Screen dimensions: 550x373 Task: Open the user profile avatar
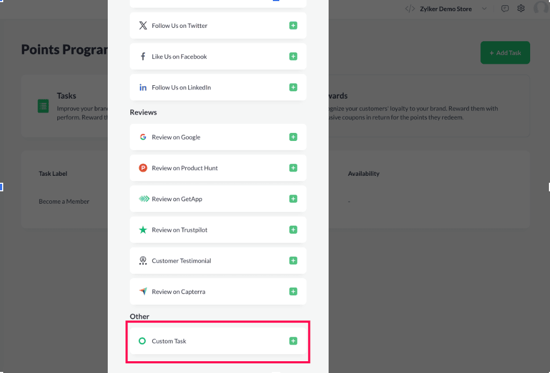[x=541, y=8]
